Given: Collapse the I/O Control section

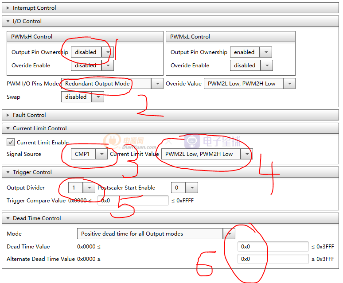Looking at the screenshot, I should pos(8,21).
